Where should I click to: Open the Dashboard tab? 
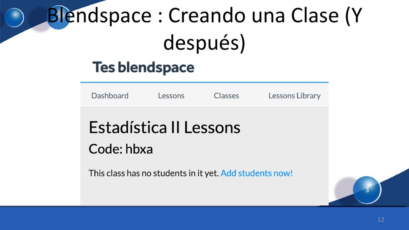pos(110,96)
